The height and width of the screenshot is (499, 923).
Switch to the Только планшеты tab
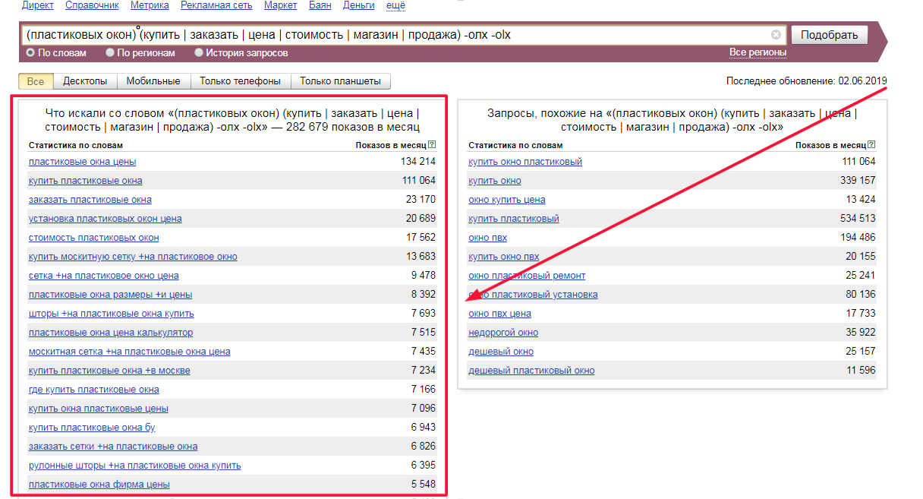pos(341,81)
